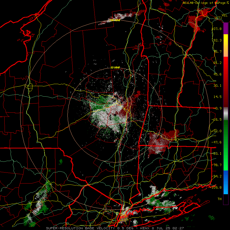Click the red segment of the velocity color bar
Screen dimensions: 230x230
click(x=226, y=82)
